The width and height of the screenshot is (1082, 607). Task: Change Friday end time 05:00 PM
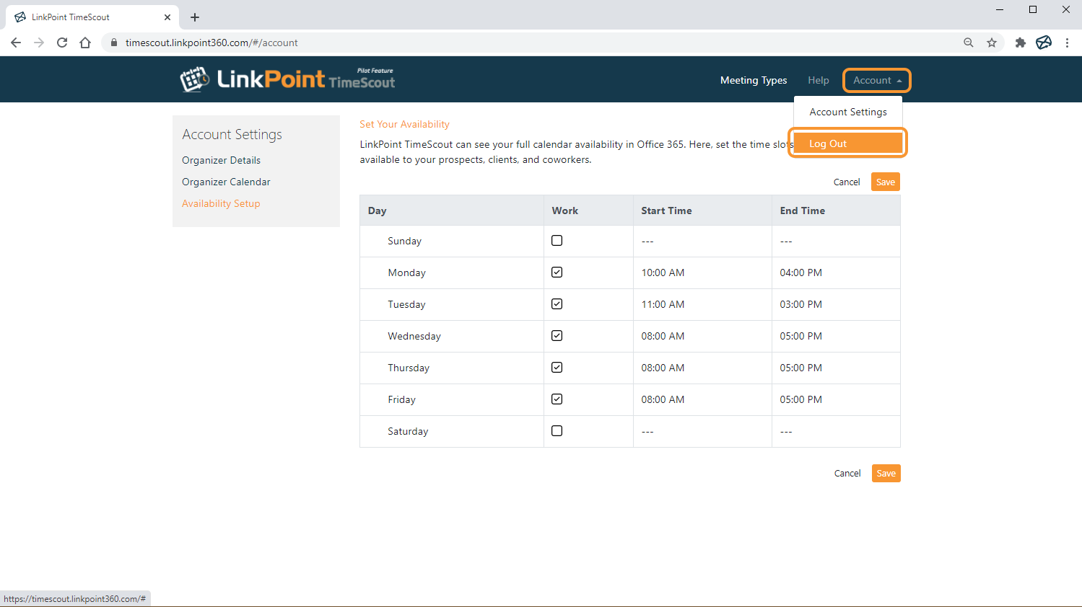pyautogui.click(x=800, y=399)
